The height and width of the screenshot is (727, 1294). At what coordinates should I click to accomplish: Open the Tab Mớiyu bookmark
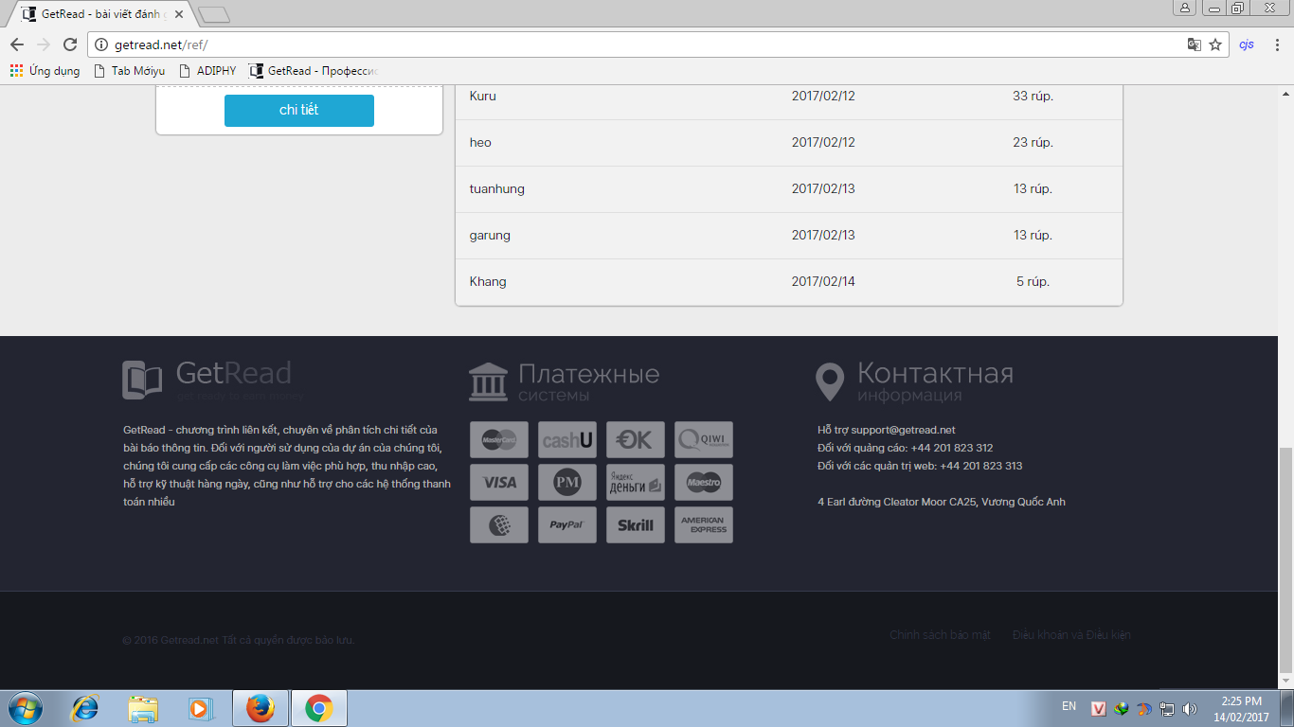click(129, 71)
